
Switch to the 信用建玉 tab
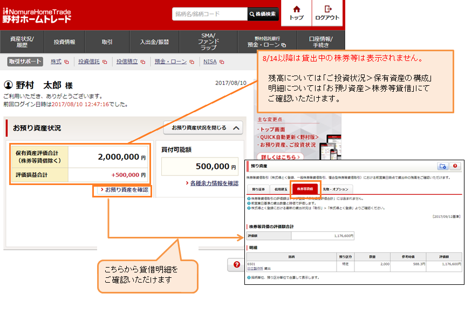[281, 189]
